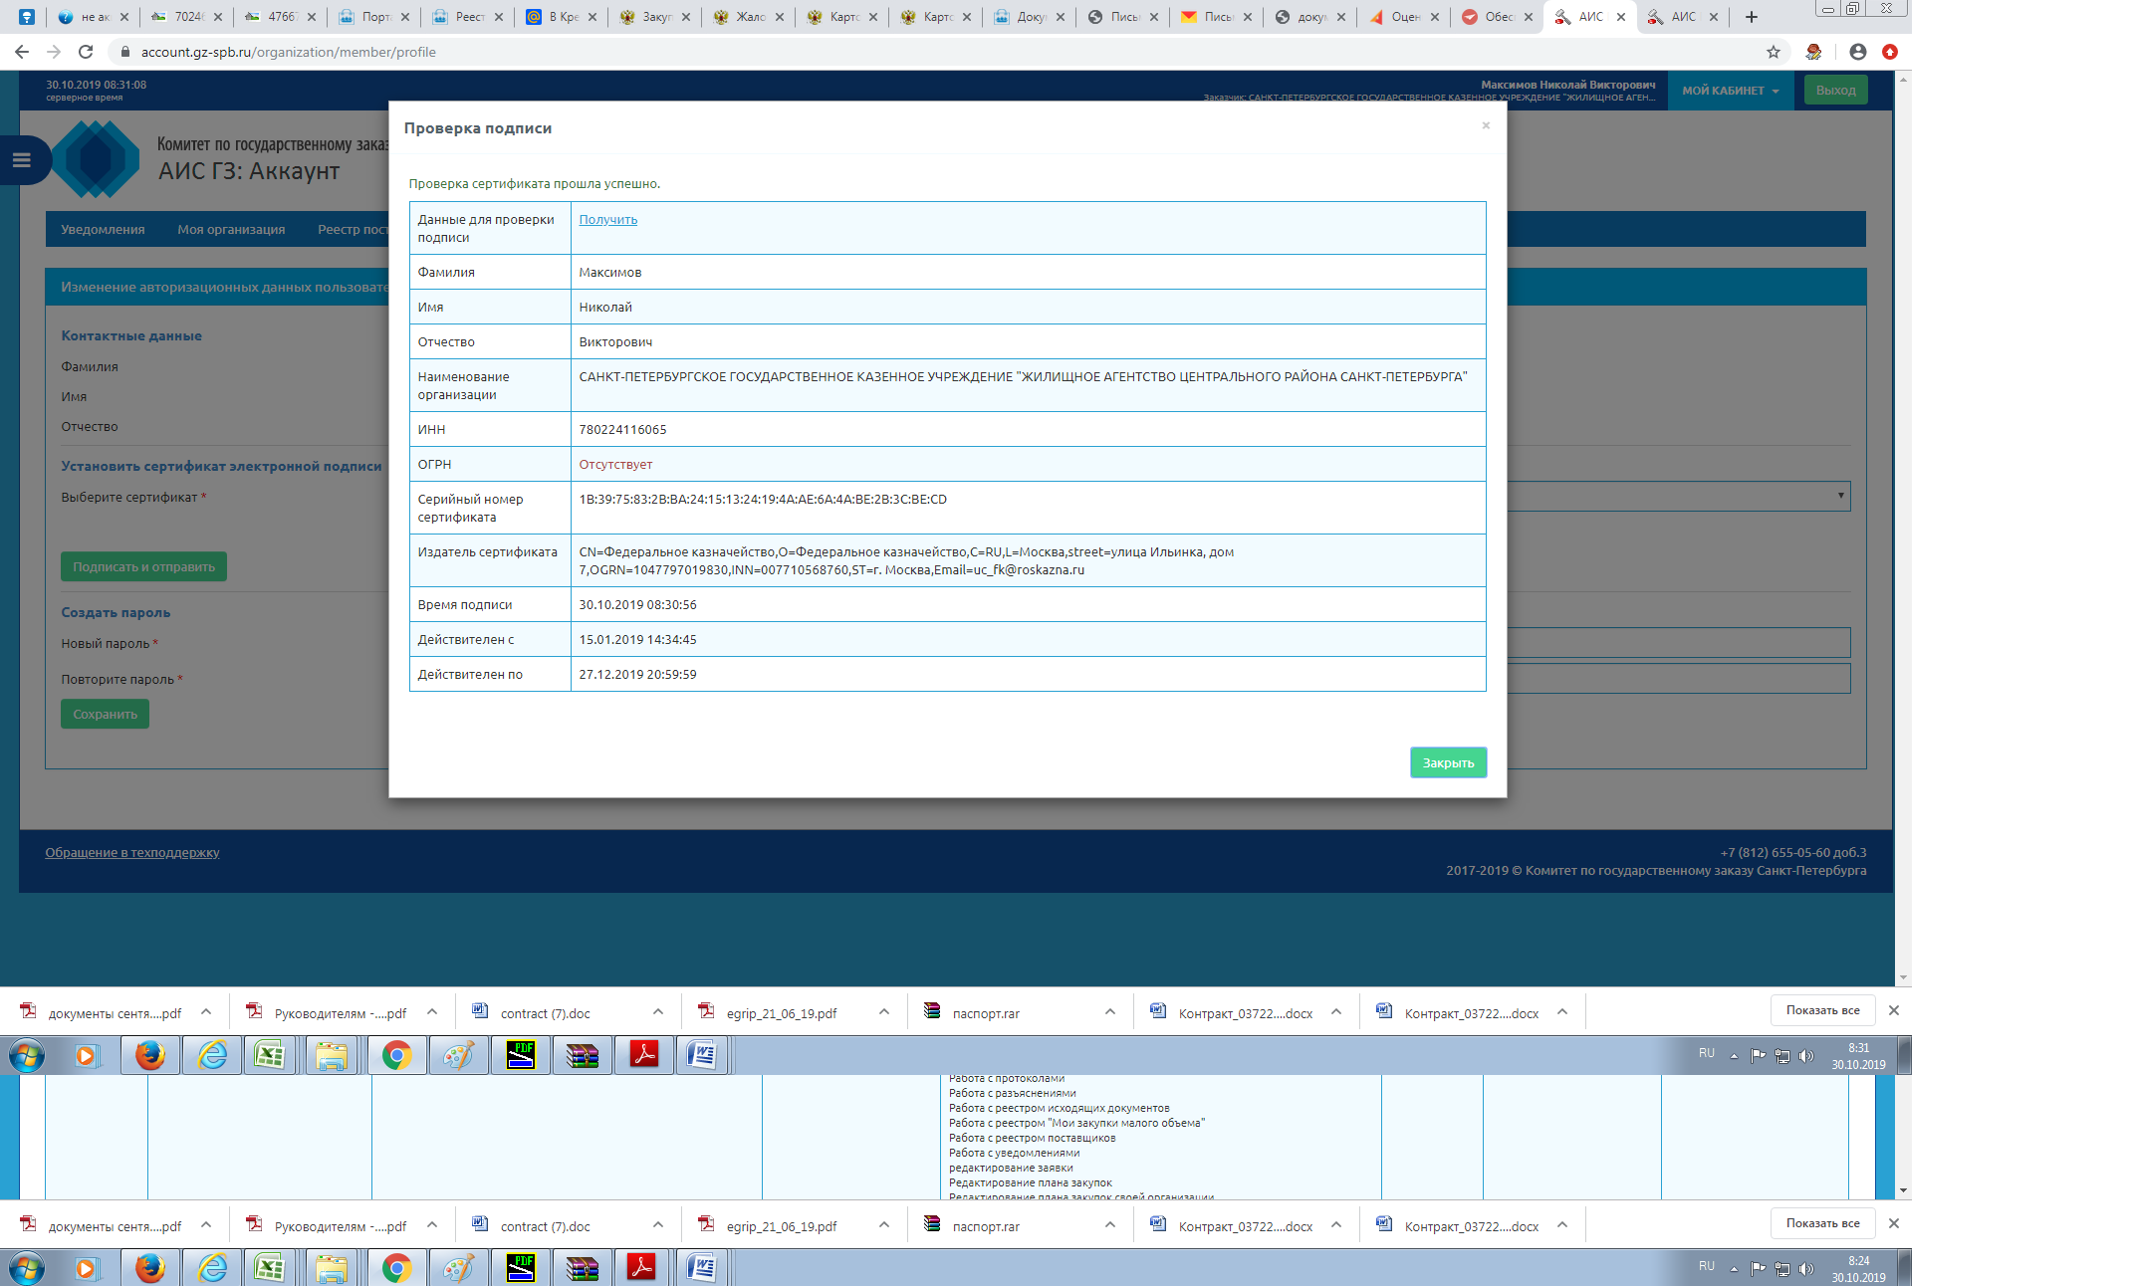This screenshot has width=2133, height=1286.
Task: Open a new browser tab
Action: pos(1752,17)
